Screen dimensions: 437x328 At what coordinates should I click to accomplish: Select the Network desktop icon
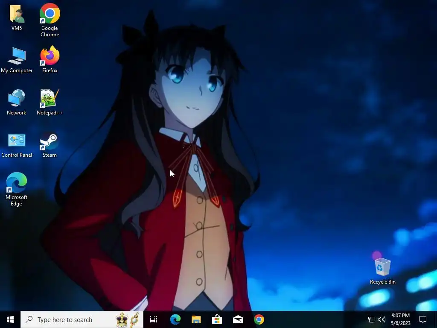point(17,102)
